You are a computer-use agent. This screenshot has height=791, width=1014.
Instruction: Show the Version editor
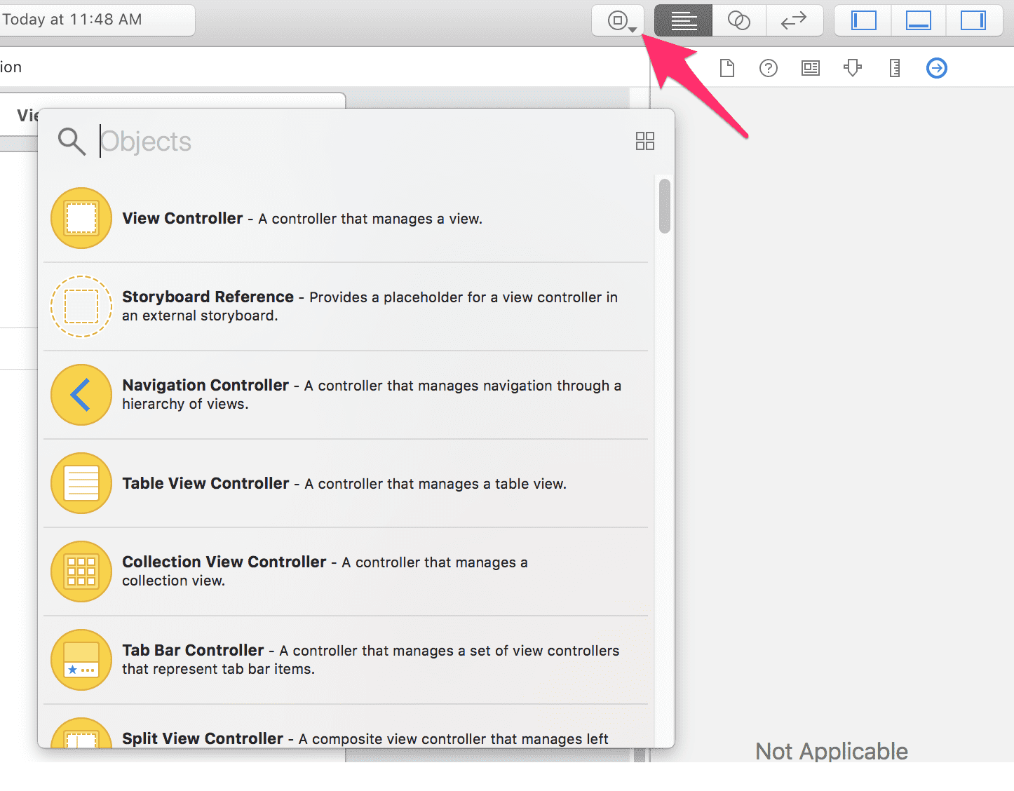794,20
